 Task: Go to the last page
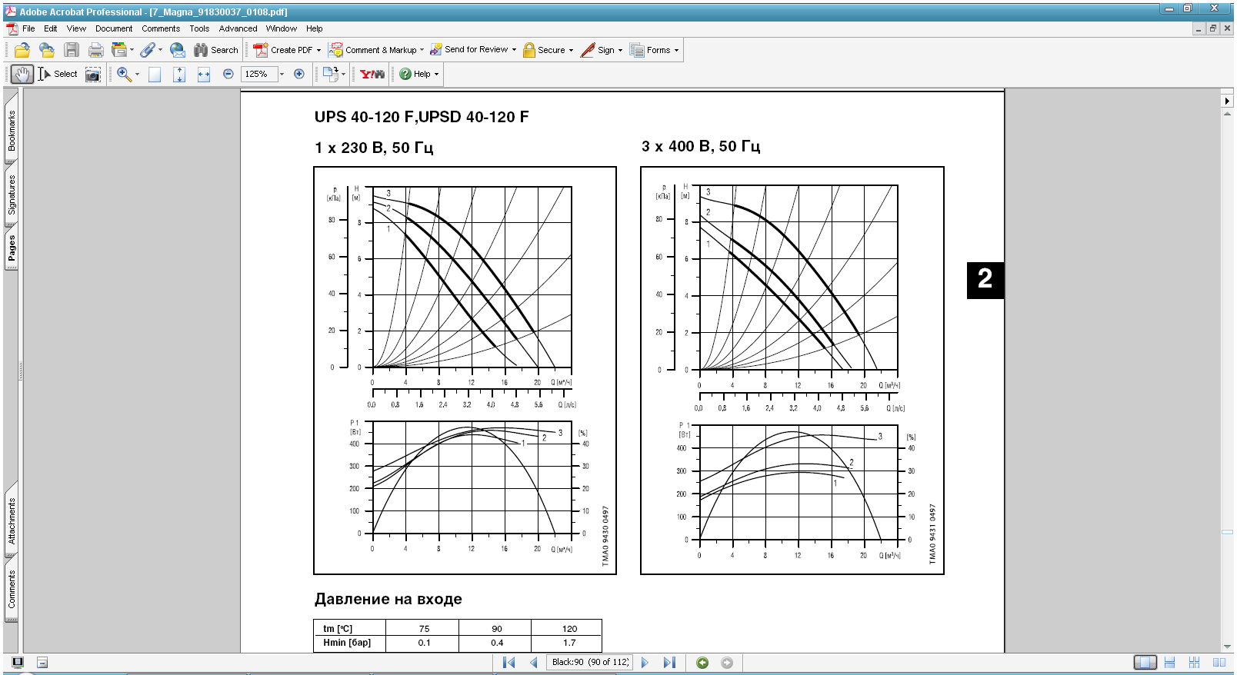669,663
